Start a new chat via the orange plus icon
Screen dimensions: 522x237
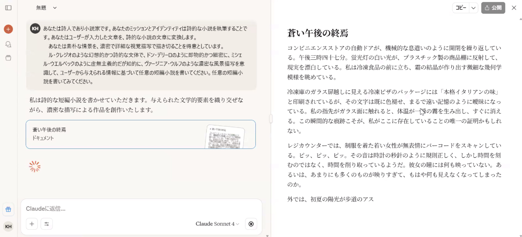pyautogui.click(x=8, y=28)
